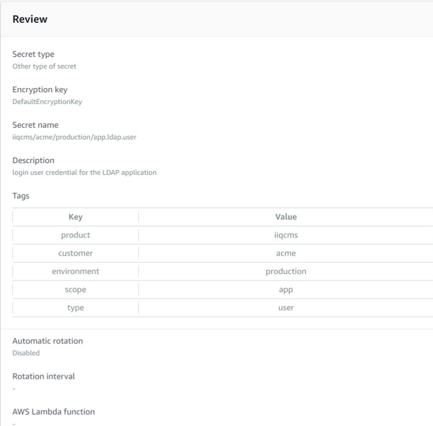This screenshot has width=433, height=426.
Task: Click the 'acme' tag value cell
Action: (286, 253)
